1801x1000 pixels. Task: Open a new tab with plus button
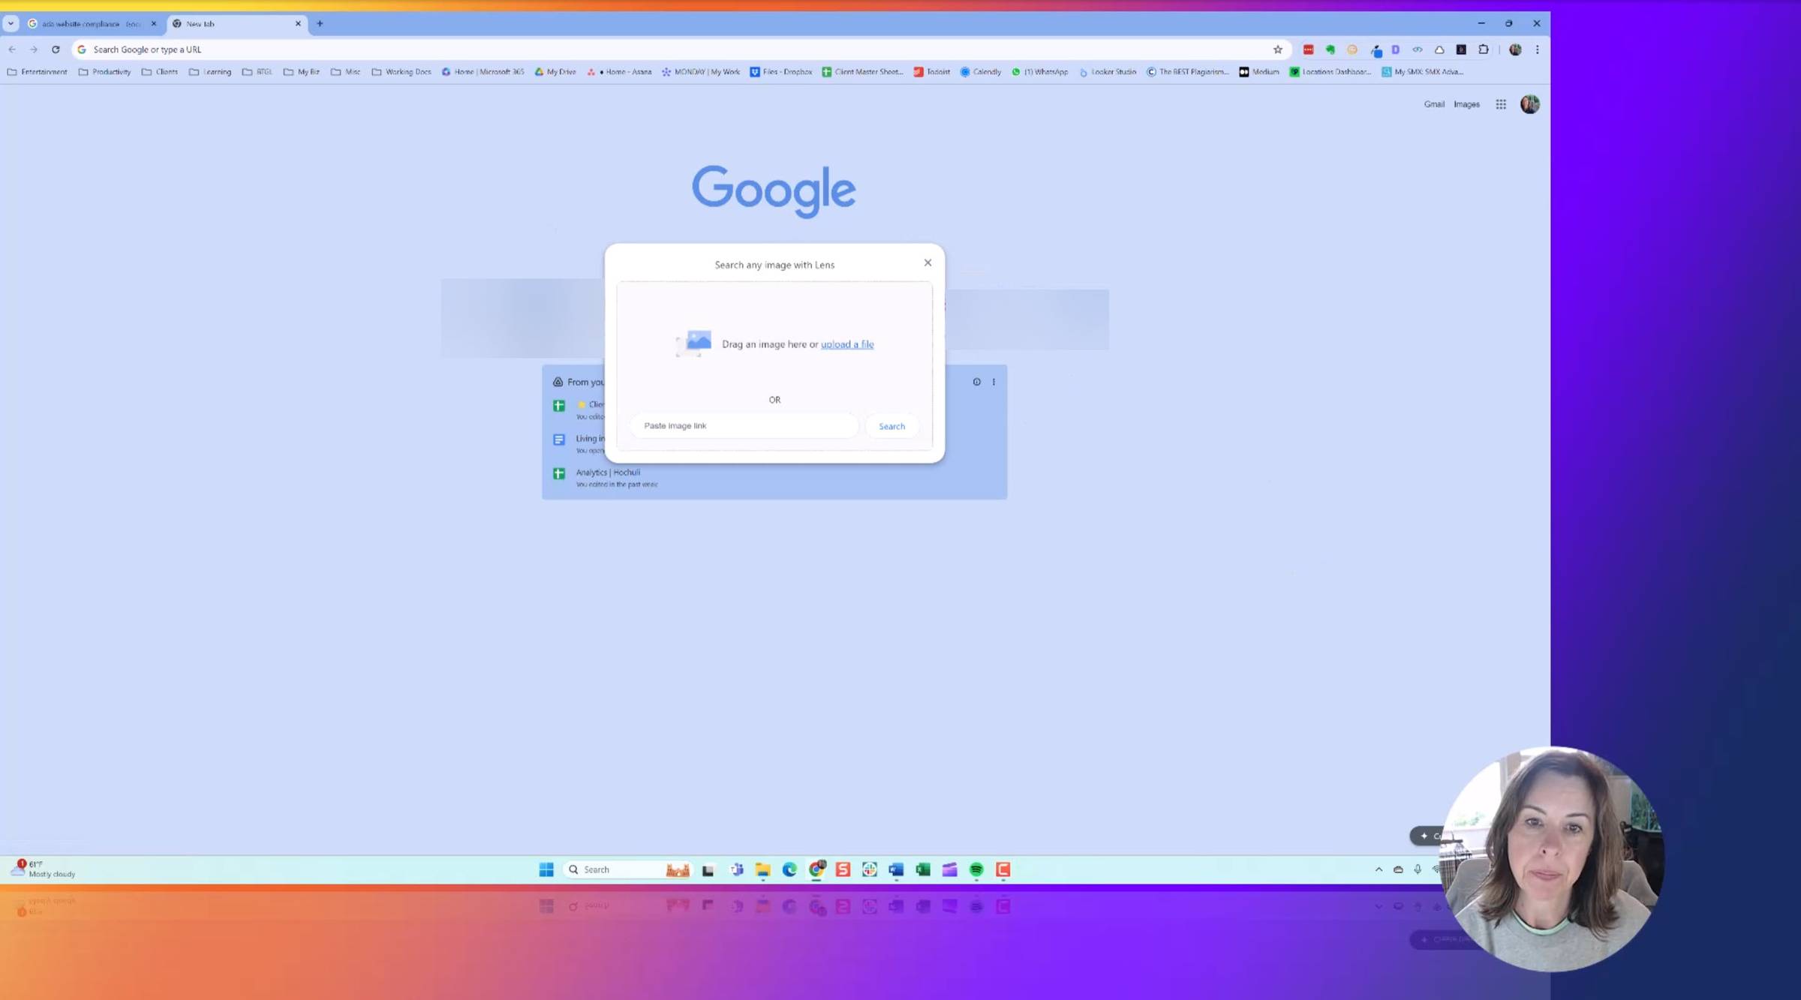[x=320, y=23]
